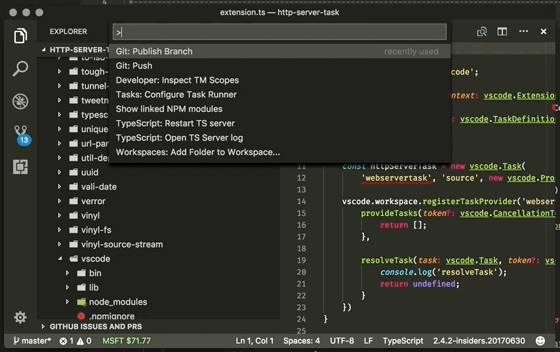The width and height of the screenshot is (560, 352).
Task: Select TypeScript: Open TS Server log
Action: click(x=279, y=137)
